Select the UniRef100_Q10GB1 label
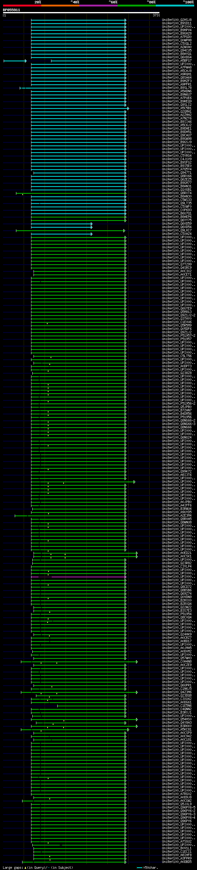 click(x=177, y=189)
